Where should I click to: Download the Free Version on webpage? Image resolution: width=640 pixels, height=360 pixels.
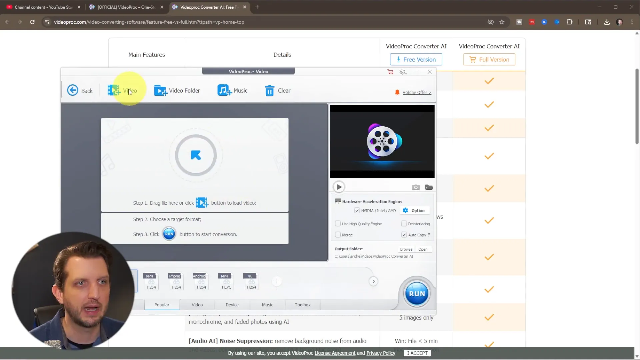(416, 60)
